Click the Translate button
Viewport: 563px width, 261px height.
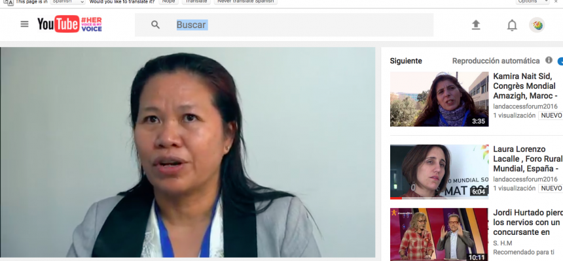(196, 1)
